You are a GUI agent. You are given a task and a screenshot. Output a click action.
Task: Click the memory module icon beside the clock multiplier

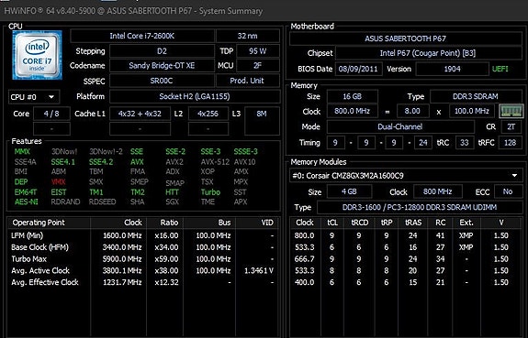pyautogui.click(x=511, y=111)
